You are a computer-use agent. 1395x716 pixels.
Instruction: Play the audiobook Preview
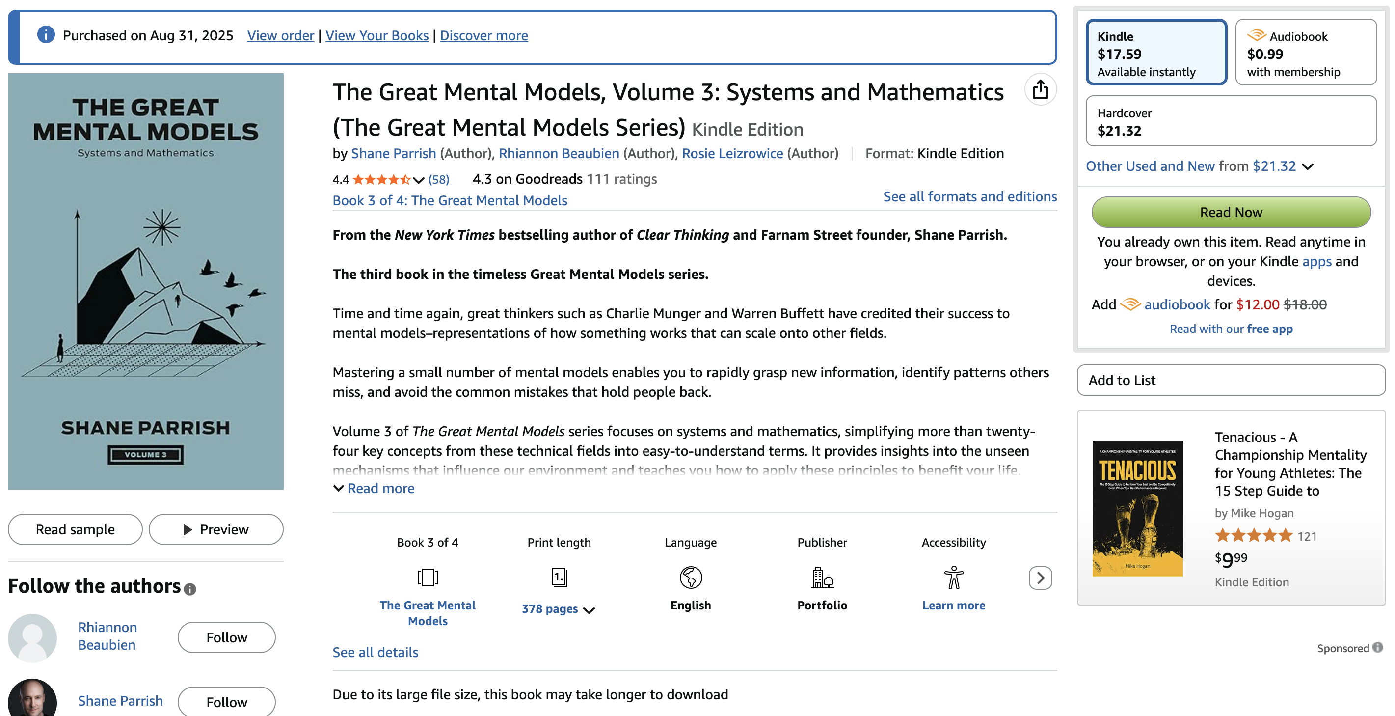click(215, 529)
